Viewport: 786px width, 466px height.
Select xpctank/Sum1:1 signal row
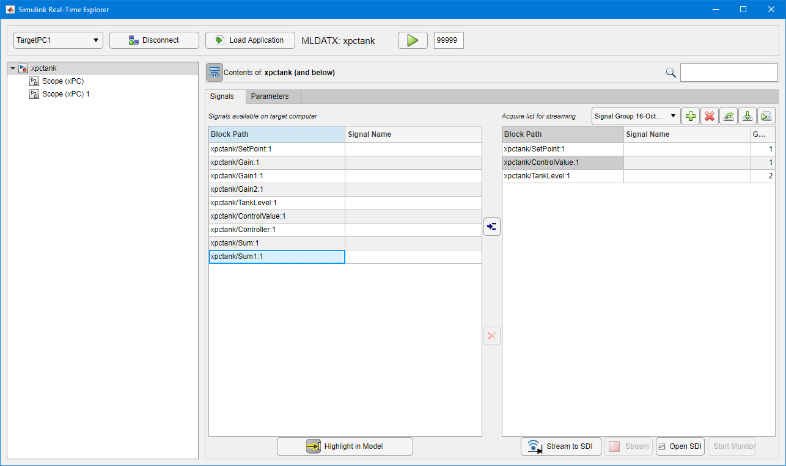tap(345, 257)
